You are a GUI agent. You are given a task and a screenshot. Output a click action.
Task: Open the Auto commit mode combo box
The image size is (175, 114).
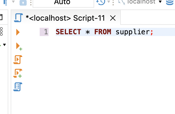pyautogui.click(x=63, y=3)
